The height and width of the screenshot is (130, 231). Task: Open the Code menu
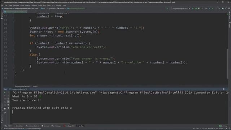[22, 5]
